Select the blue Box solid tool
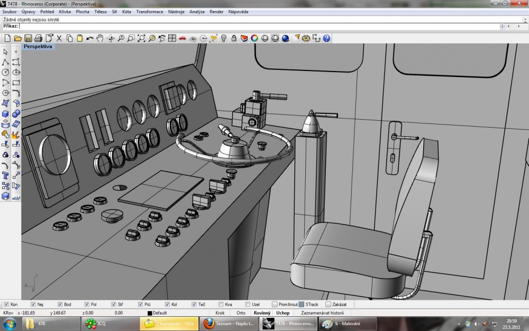Screen dimensions: 529x331 point(5,114)
